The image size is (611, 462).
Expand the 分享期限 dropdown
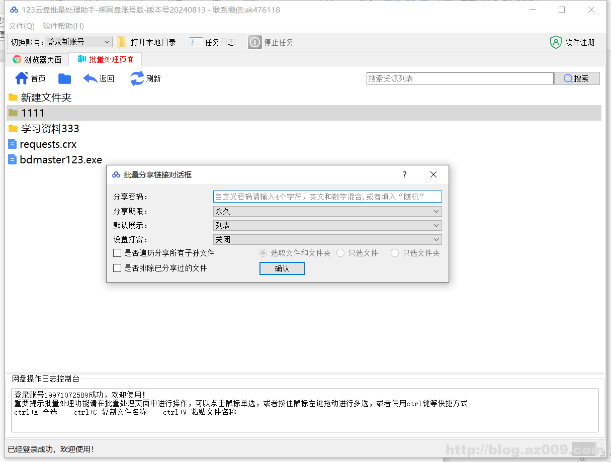[x=327, y=212]
